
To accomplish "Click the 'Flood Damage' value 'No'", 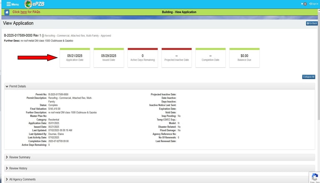I will [179, 130].
